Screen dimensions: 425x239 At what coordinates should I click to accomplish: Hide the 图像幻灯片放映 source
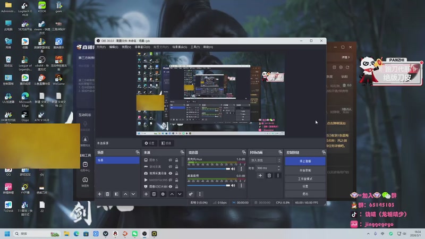(x=170, y=187)
